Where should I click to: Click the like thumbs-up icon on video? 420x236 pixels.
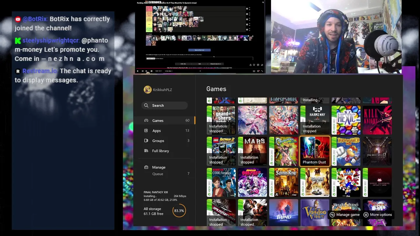click(250, 65)
